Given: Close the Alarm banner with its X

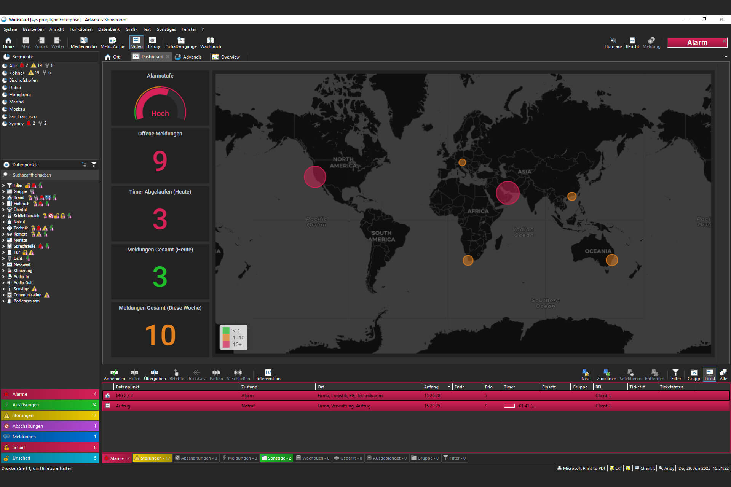Looking at the screenshot, I should click(x=724, y=41).
